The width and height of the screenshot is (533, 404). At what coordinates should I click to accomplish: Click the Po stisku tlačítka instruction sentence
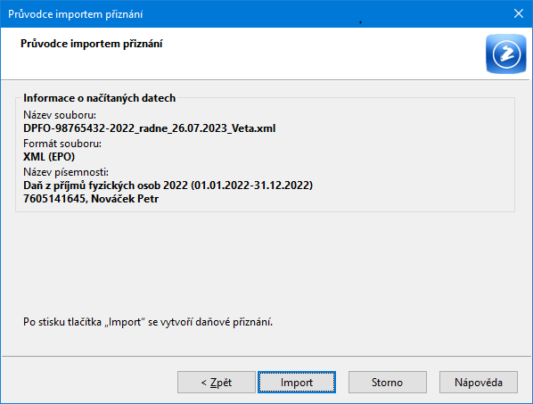[148, 322]
